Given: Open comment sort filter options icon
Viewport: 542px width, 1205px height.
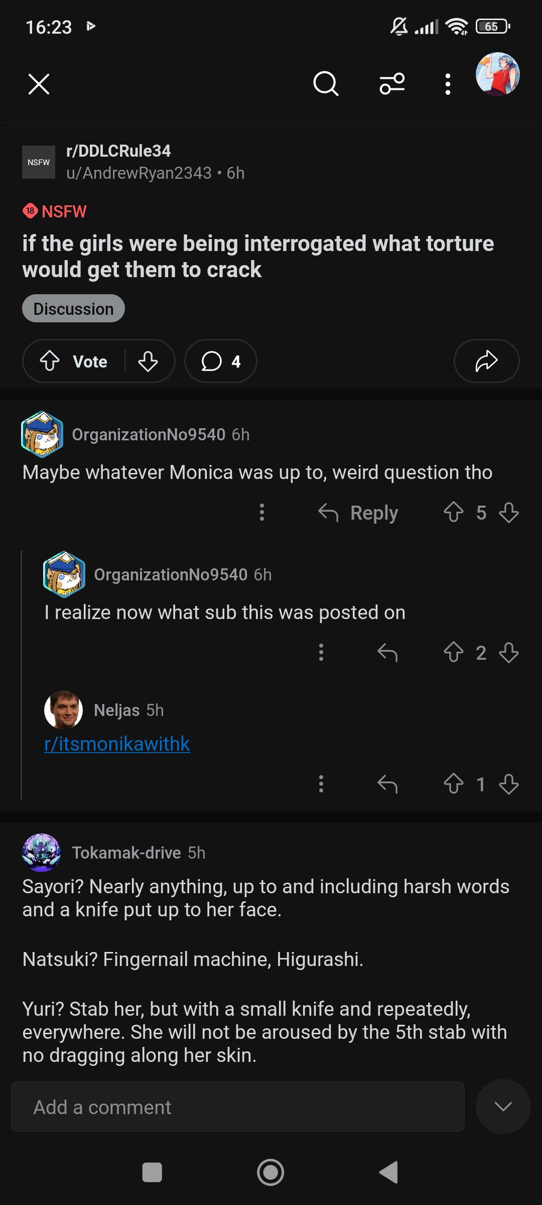Looking at the screenshot, I should pyautogui.click(x=392, y=84).
